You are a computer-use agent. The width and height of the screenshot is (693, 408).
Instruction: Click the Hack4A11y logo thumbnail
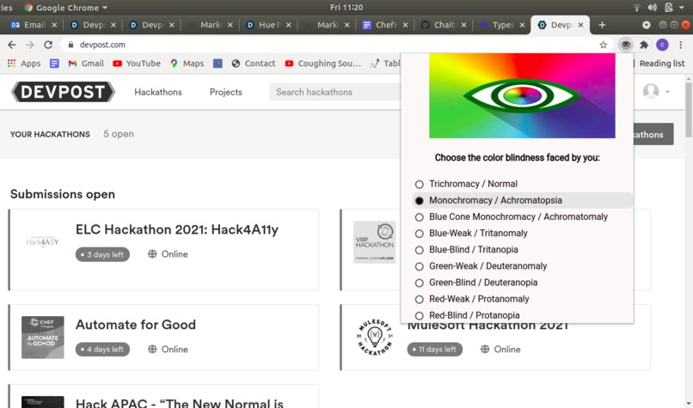[42, 241]
